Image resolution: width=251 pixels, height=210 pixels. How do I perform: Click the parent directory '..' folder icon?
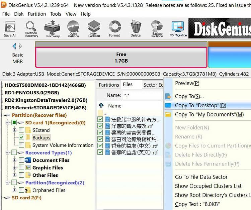point(100,113)
